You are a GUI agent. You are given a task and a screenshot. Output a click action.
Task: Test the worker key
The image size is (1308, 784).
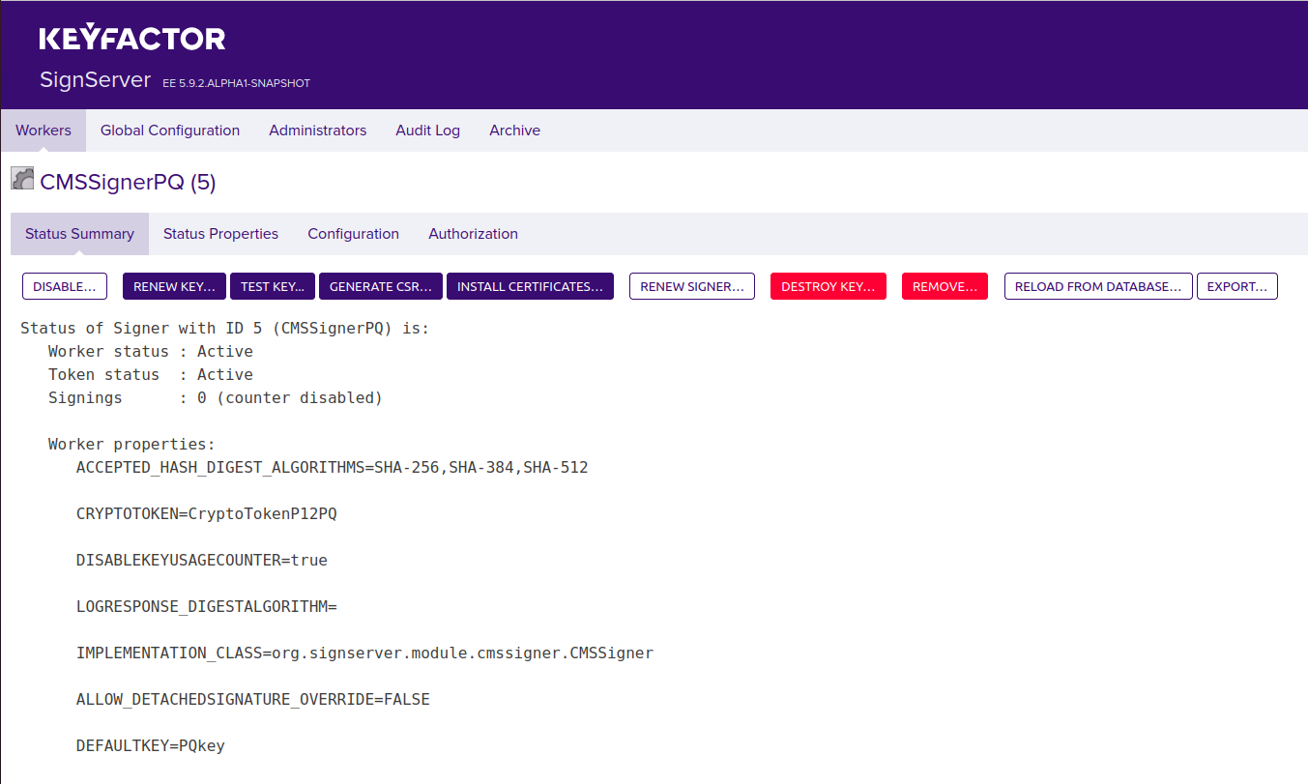point(272,286)
